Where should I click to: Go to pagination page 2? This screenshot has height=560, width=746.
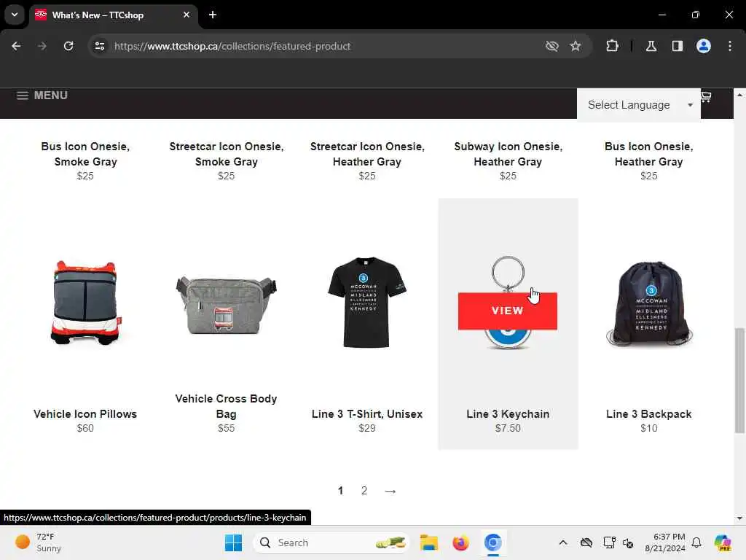click(364, 491)
